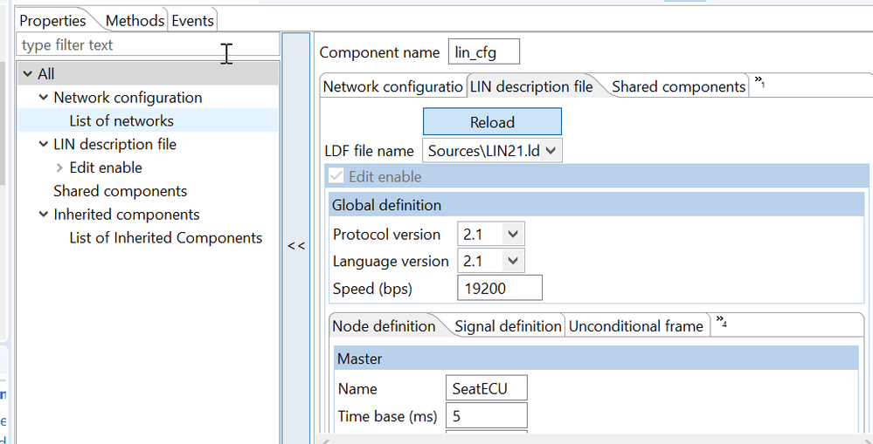Open the Language version dropdown

(x=514, y=261)
